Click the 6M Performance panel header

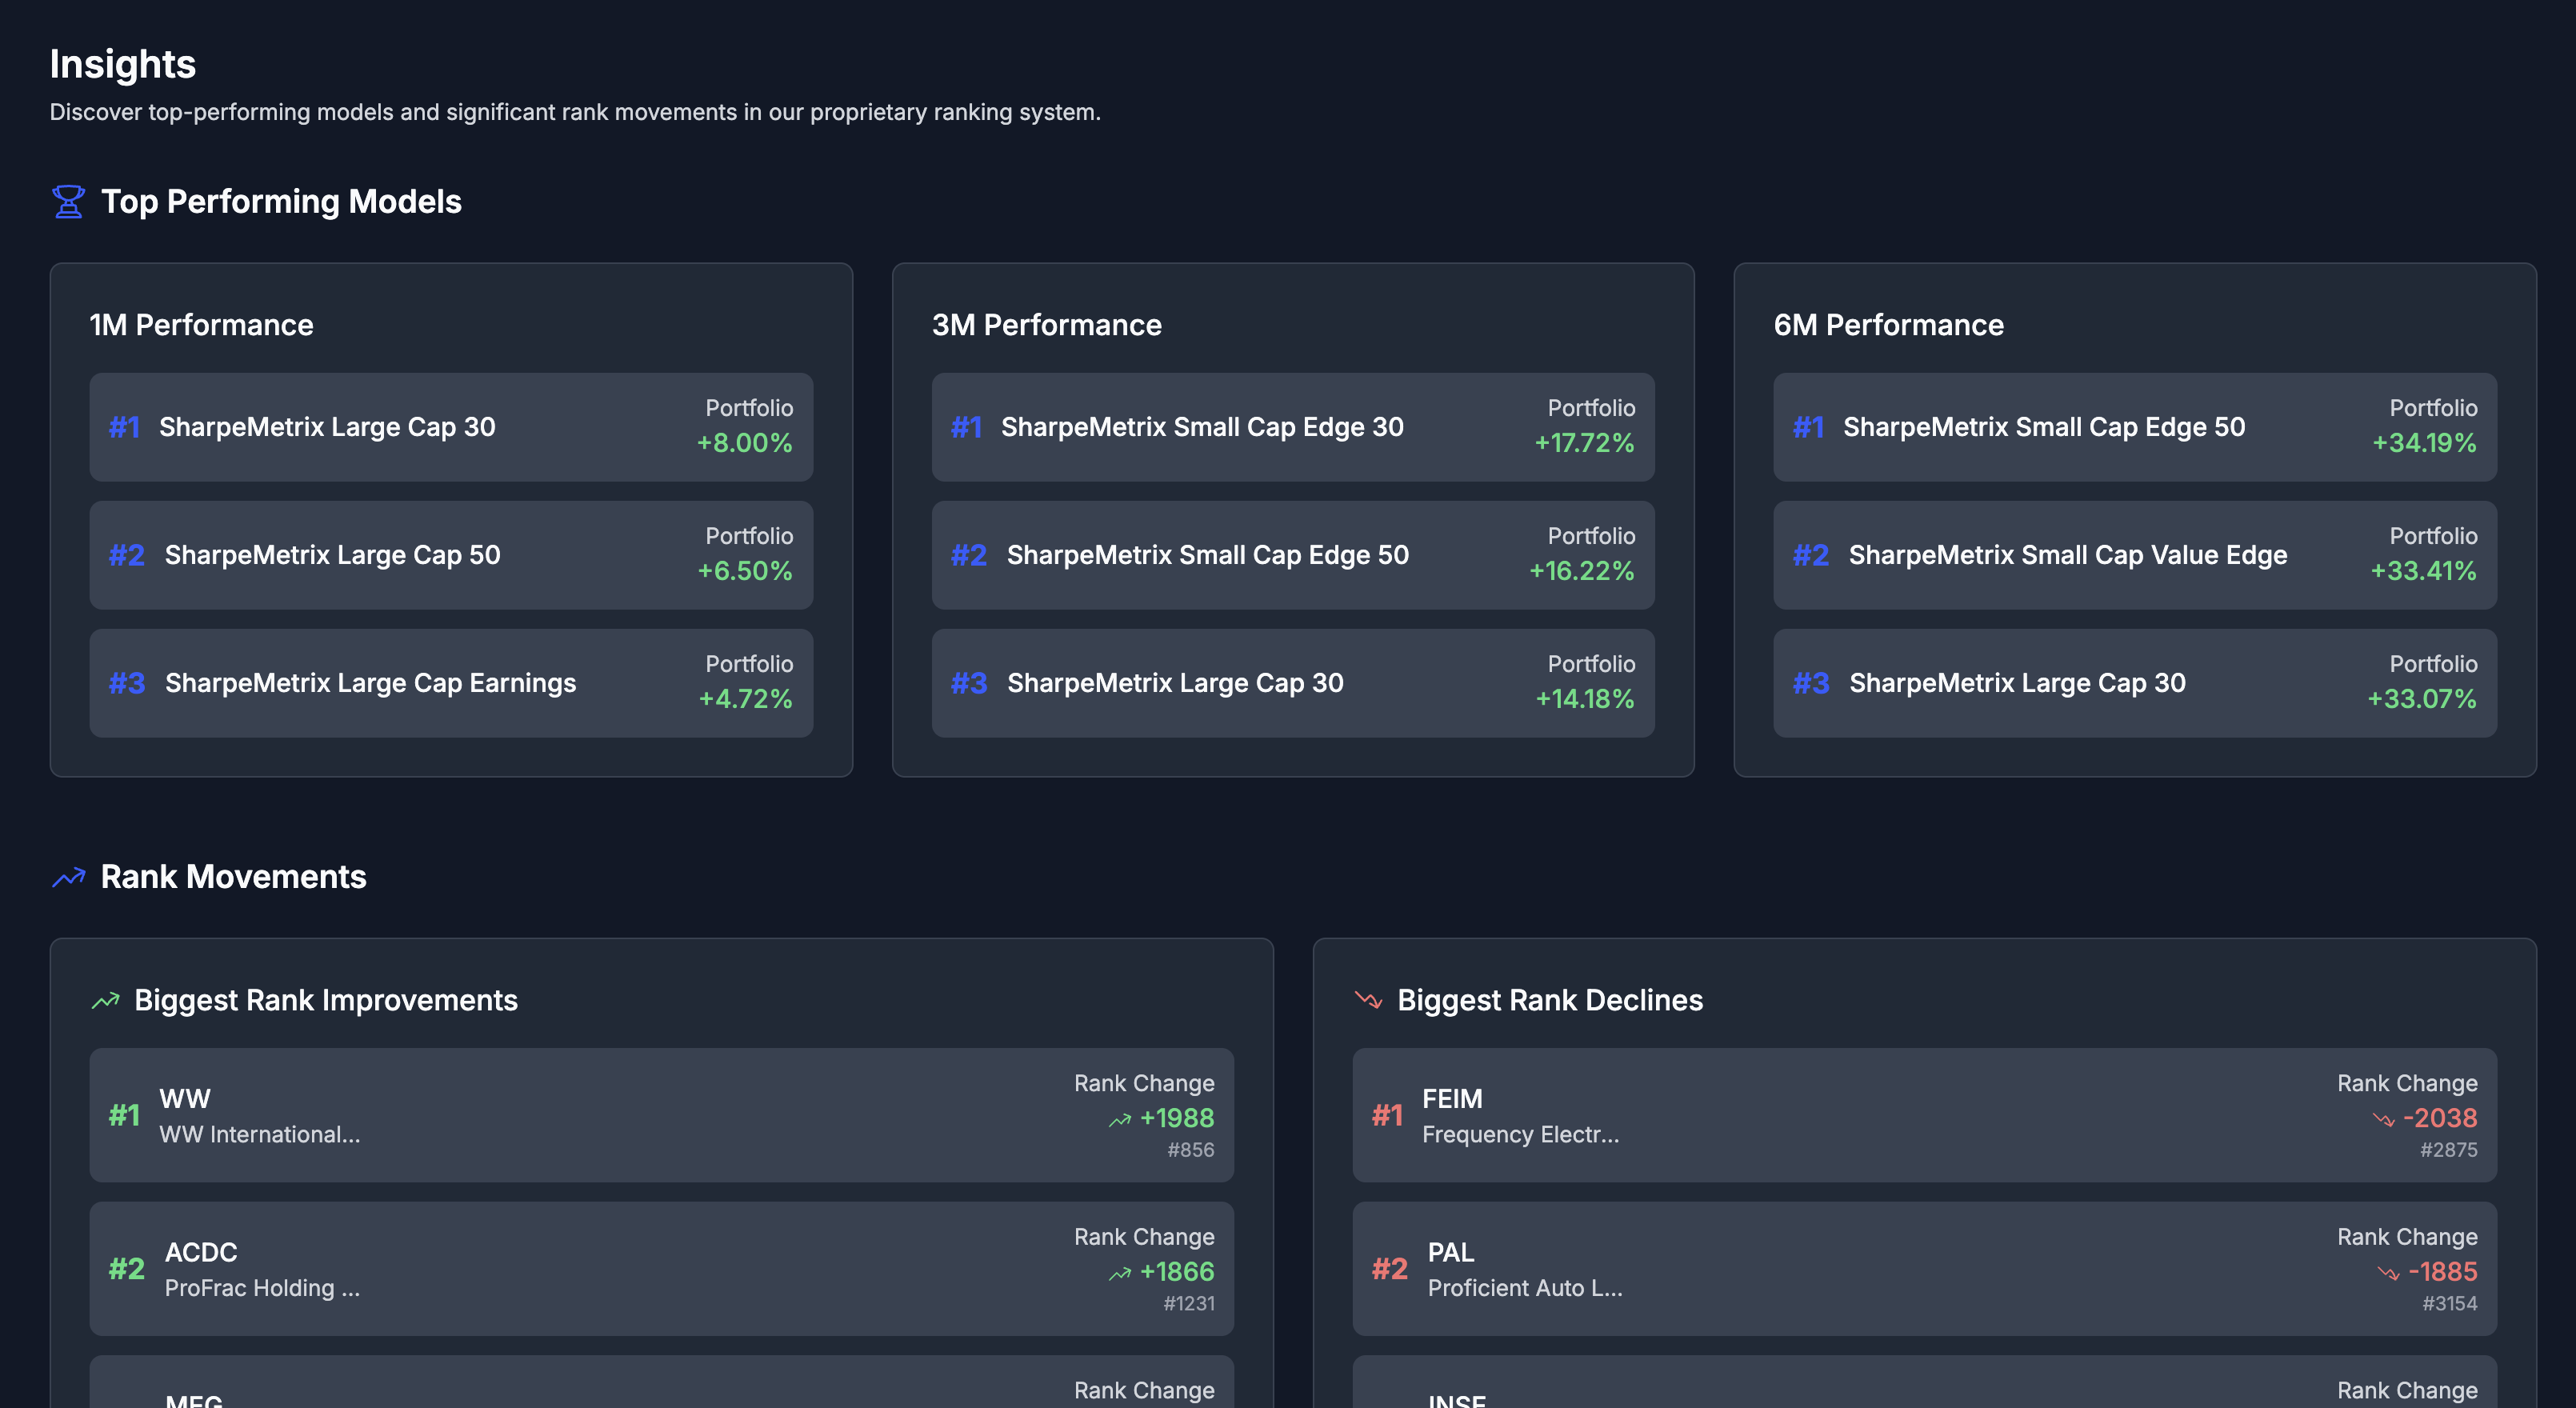pyautogui.click(x=1889, y=324)
